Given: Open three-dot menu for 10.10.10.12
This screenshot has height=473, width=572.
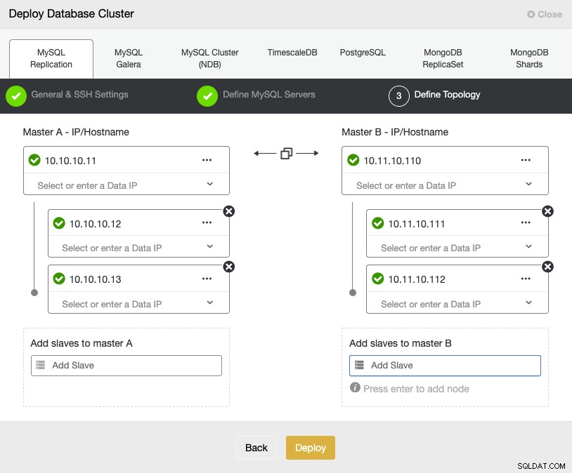Looking at the screenshot, I should click(207, 222).
